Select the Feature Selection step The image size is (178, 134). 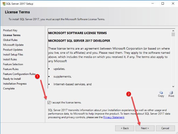[x=13, y=64]
